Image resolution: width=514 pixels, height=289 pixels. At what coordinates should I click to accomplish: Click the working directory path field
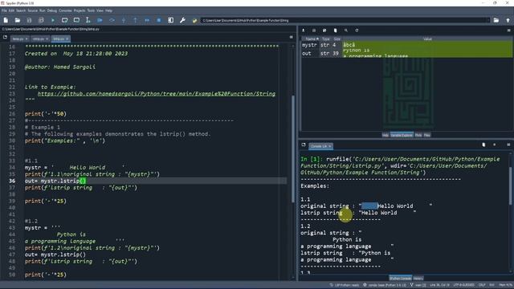343,20
